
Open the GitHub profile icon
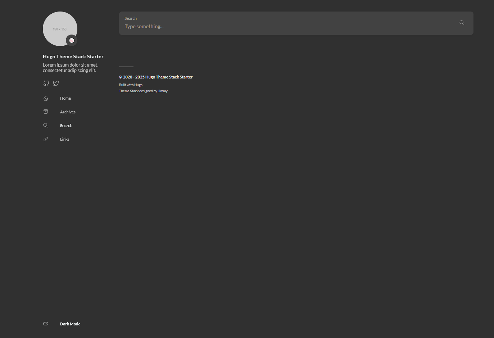pos(46,83)
